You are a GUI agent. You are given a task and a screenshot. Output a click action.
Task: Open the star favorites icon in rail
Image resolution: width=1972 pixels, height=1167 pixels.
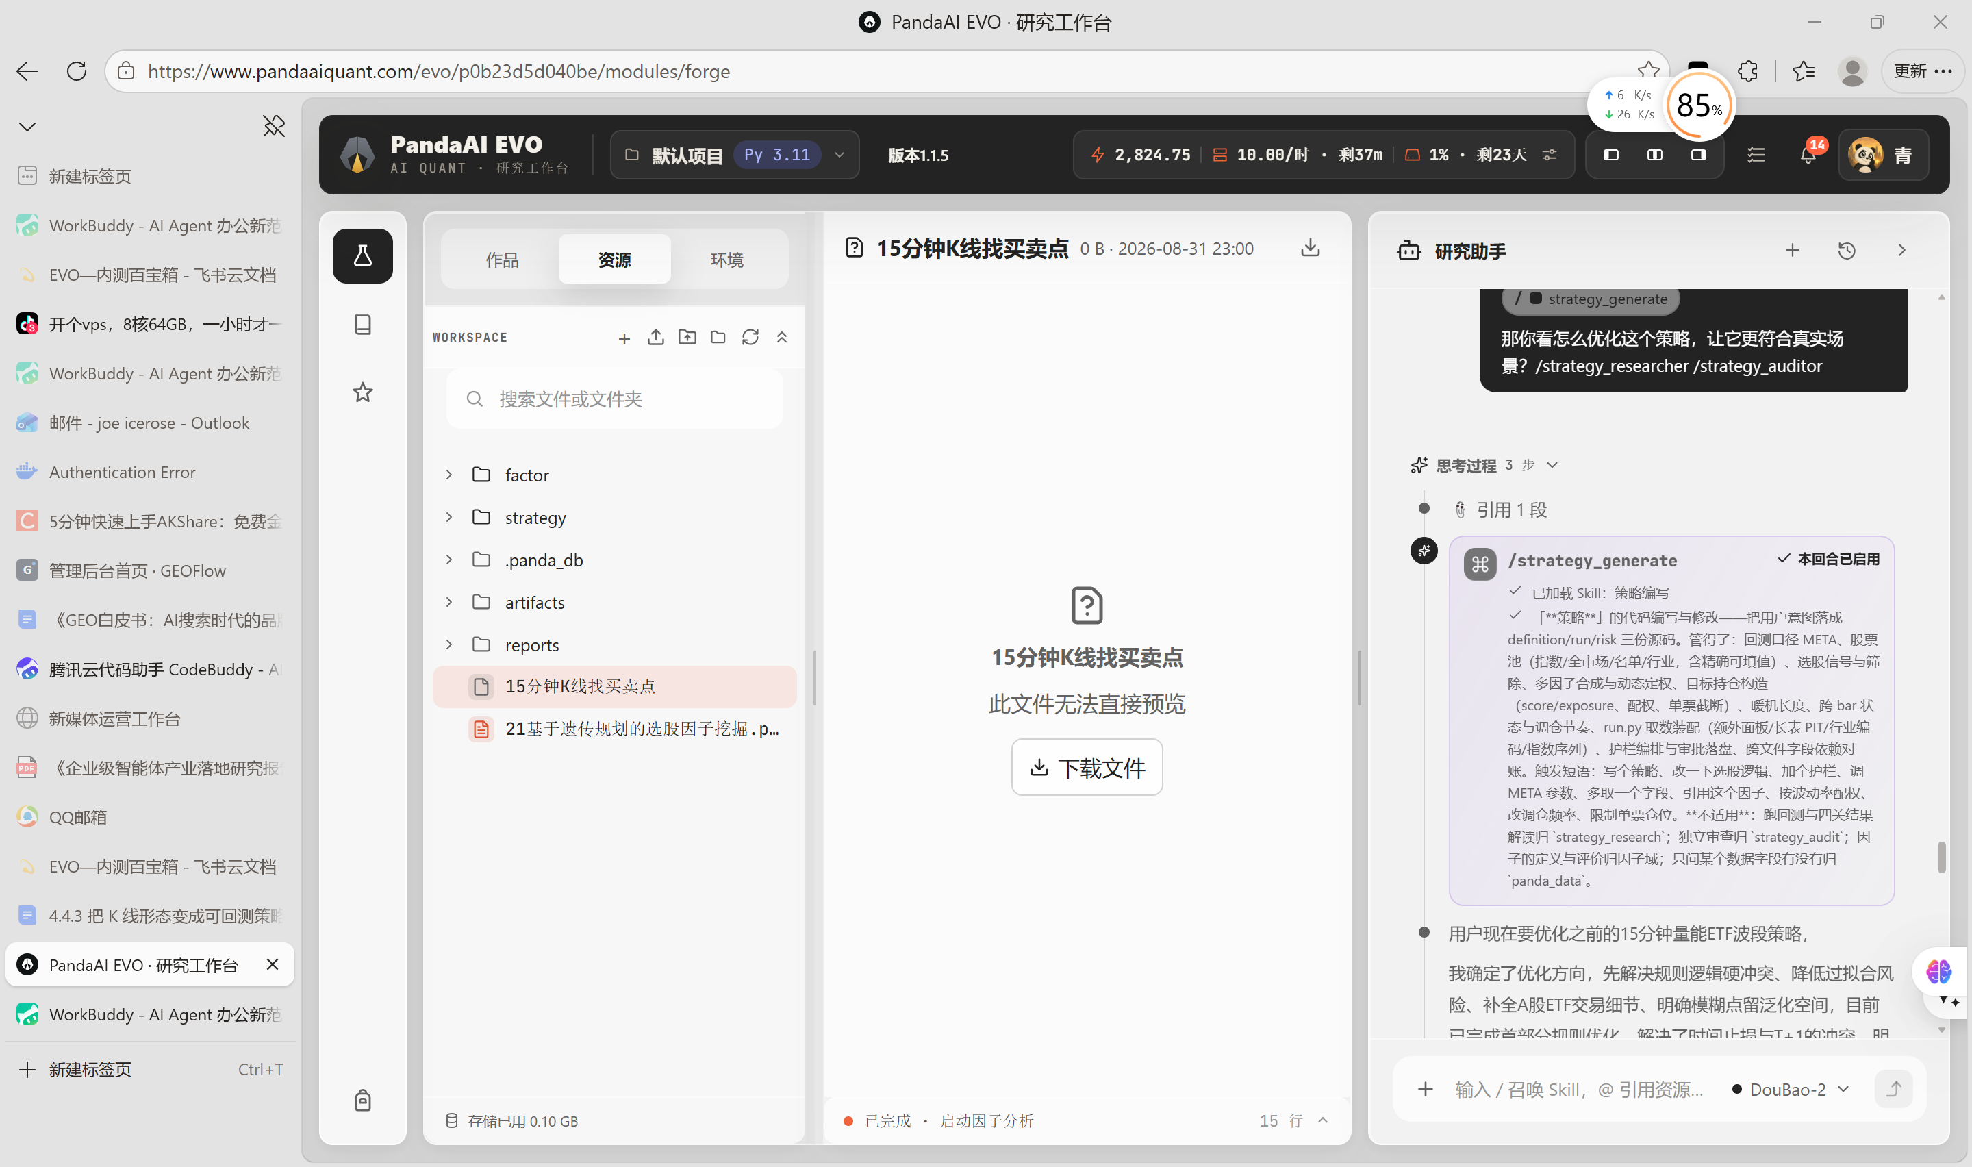pos(362,392)
